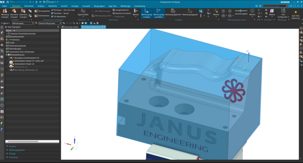
Task: Start Maschine simulieren
Action: (122, 13)
